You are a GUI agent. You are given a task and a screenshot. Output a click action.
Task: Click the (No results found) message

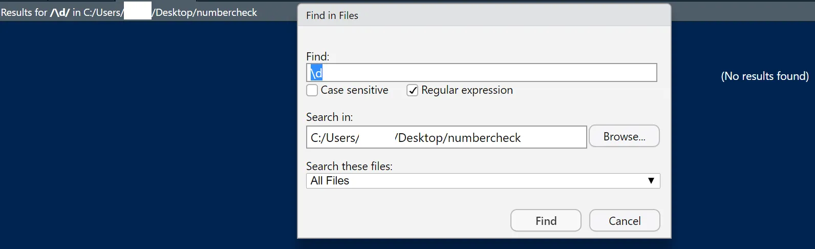[x=765, y=76]
